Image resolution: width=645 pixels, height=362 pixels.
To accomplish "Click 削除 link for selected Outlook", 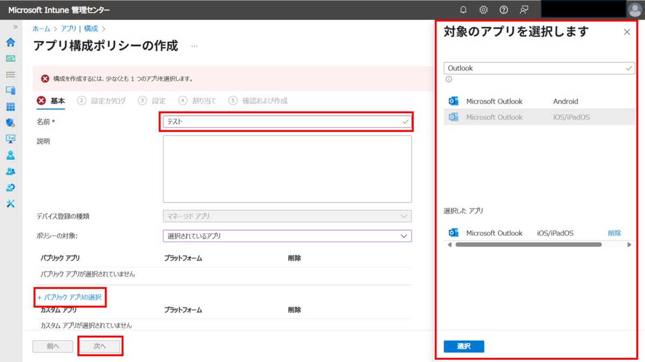I will point(614,233).
